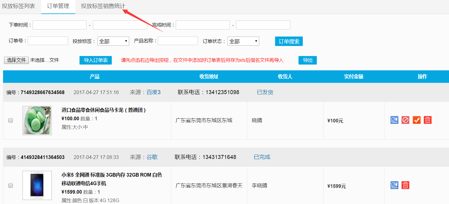Click timestamp 2017-04-27 17:08:33
The width and height of the screenshot is (449, 204).
96,157
